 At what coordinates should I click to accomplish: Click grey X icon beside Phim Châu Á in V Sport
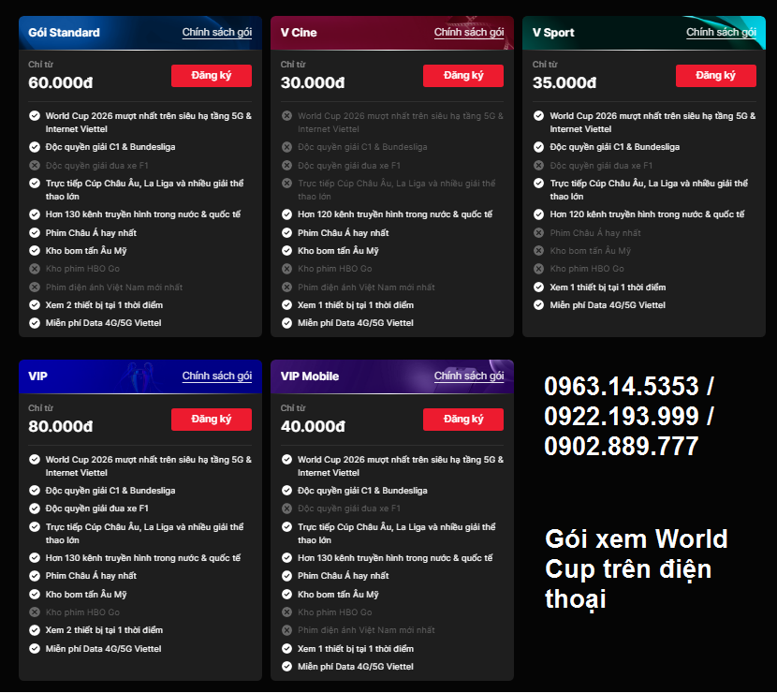pyautogui.click(x=538, y=232)
